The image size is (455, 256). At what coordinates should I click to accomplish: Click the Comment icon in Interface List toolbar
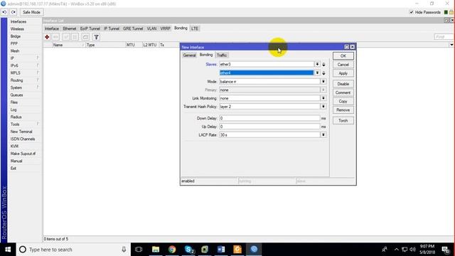tap(85, 37)
